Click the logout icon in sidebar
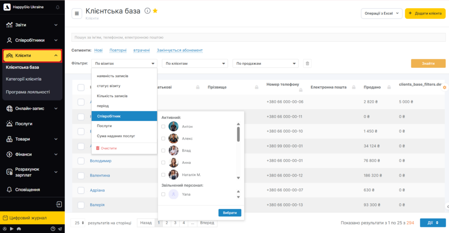Screen dimensions: 449x233 59,205
